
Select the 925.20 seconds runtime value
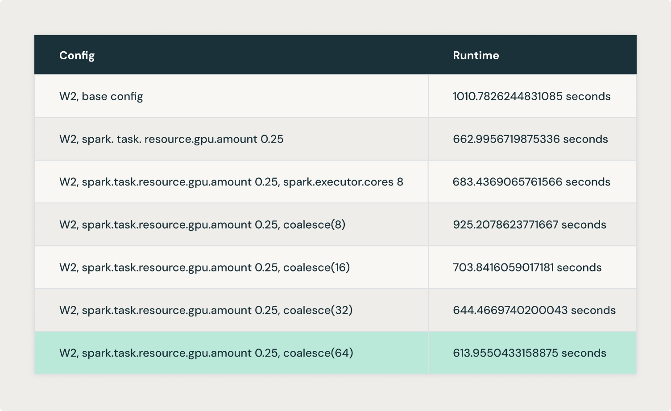pyautogui.click(x=529, y=225)
